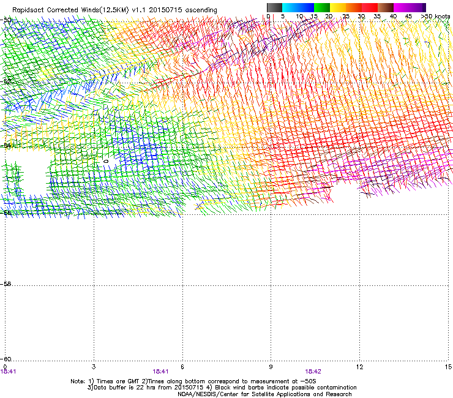This screenshot has width=453, height=398.
Task: Select the red 30–35 knots legend swatch
Action: coord(370,7)
